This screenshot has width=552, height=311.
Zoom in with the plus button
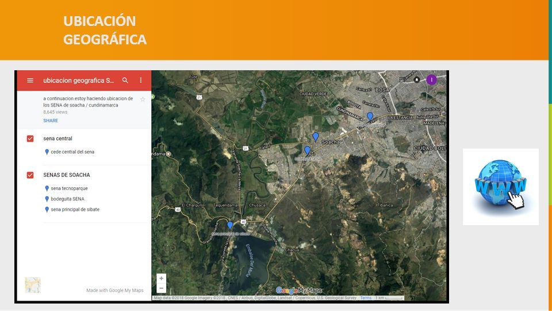[161, 278]
